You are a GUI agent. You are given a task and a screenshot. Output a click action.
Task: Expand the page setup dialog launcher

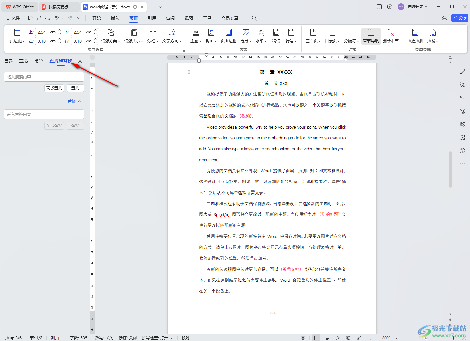(184, 51)
